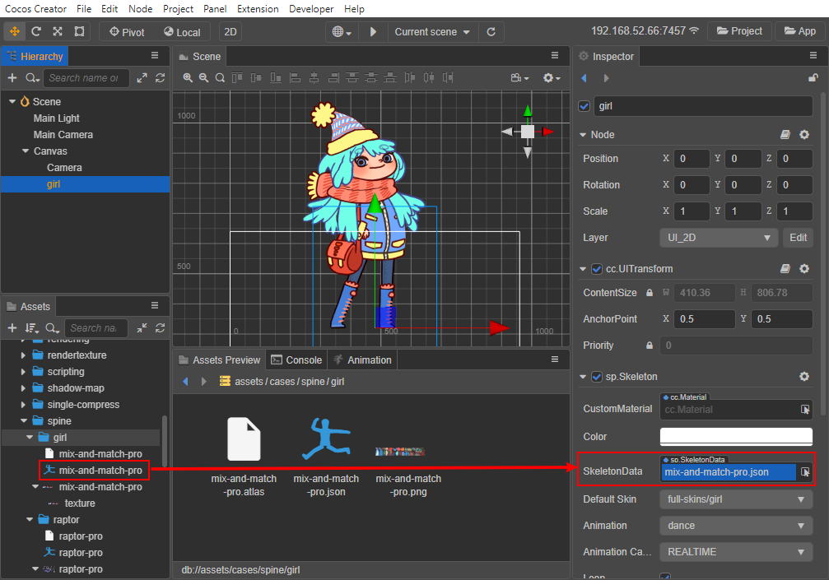Viewport: 829px width, 580px height.
Task: Open the Assets sort options
Action: [32, 328]
